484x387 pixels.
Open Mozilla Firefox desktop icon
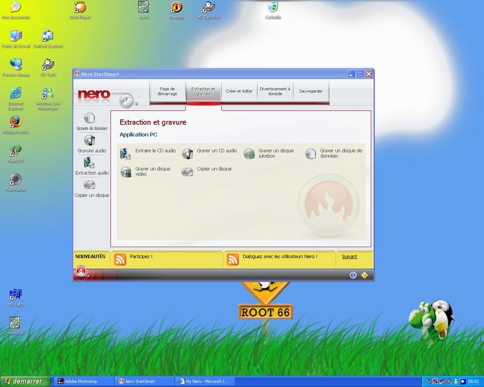pos(16,125)
